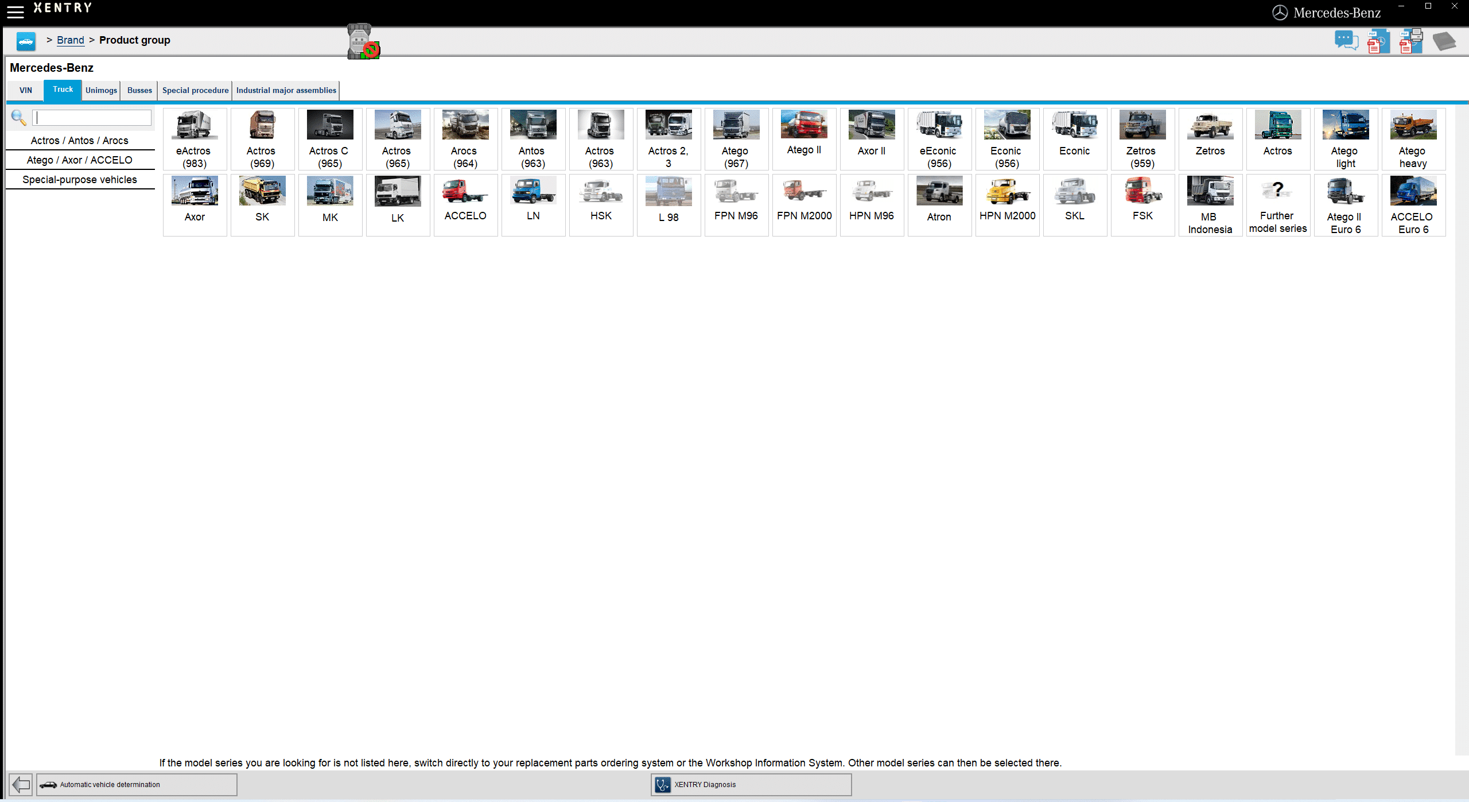Screen dimensions: 1469x802
Task: Switch to the Busses tab
Action: pyautogui.click(x=139, y=90)
